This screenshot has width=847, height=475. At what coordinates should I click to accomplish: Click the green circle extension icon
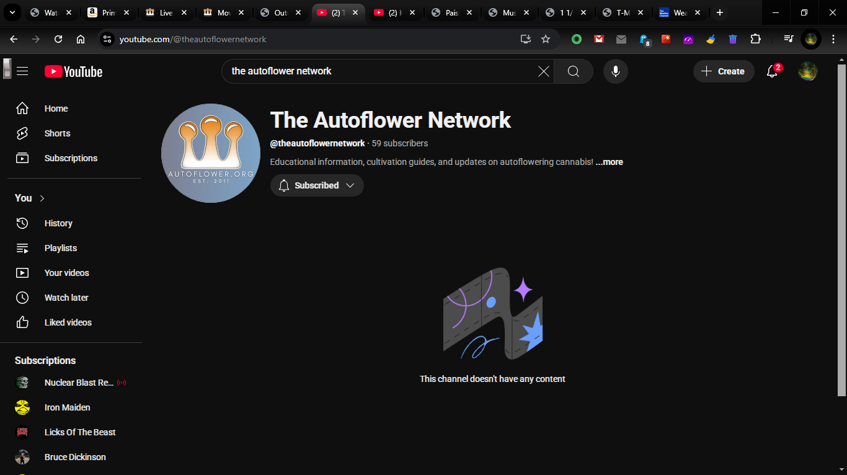coord(577,39)
